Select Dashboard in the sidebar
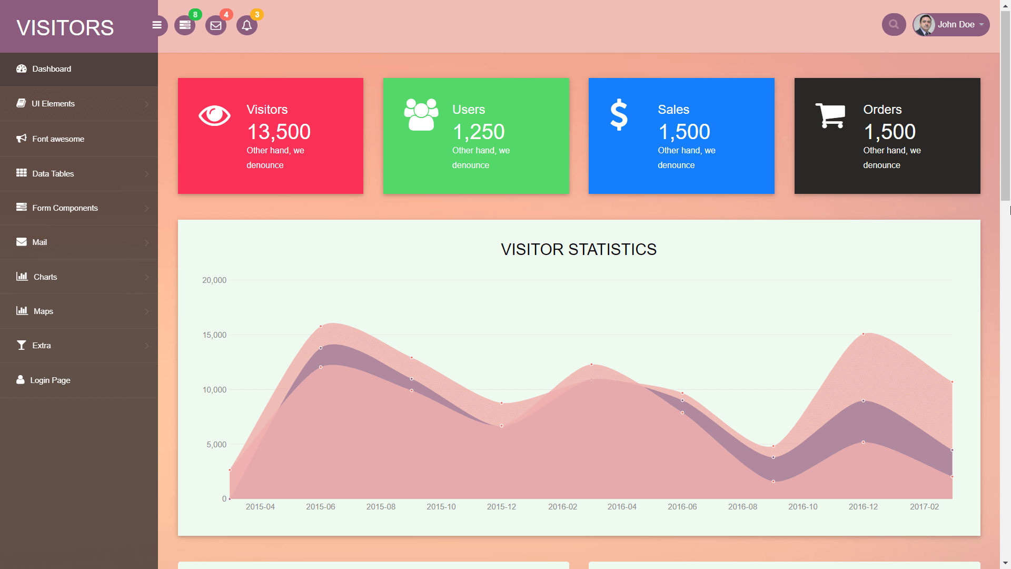Viewport: 1011px width, 569px height. tap(51, 69)
